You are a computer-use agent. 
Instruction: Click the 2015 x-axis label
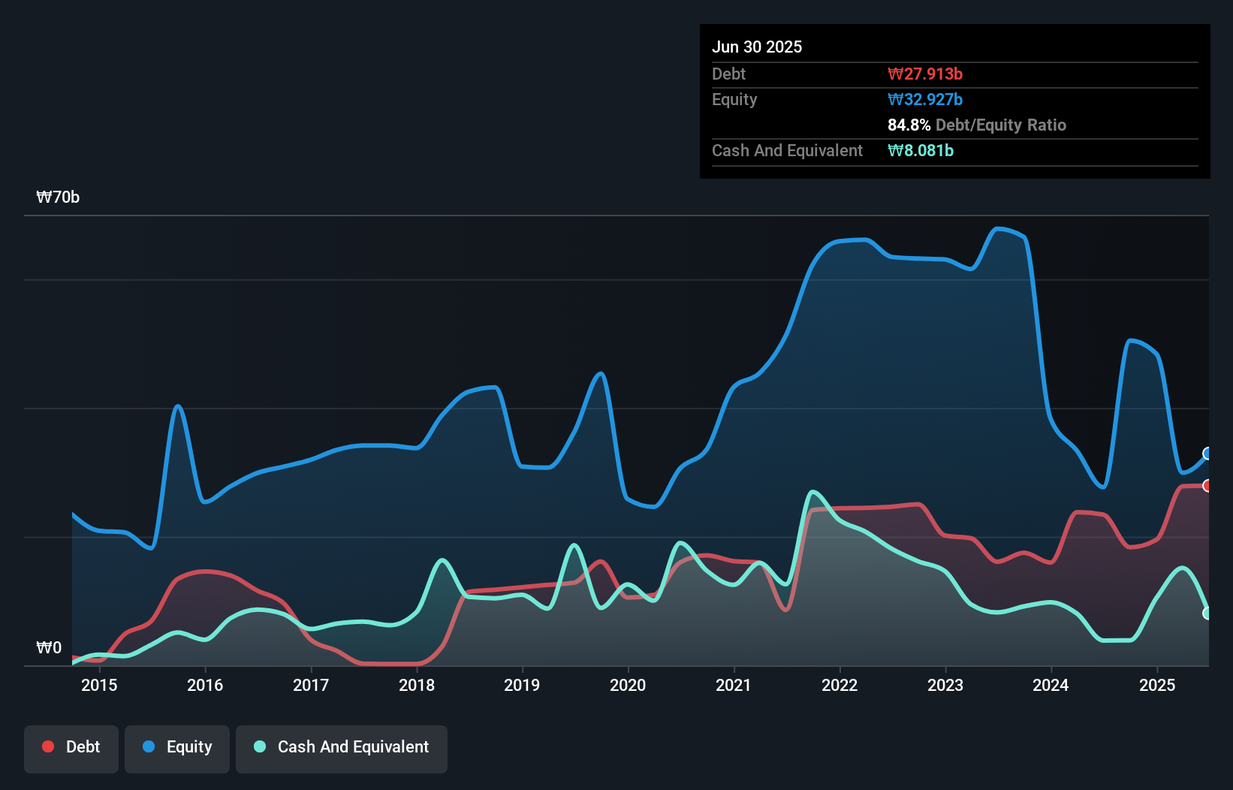click(99, 685)
